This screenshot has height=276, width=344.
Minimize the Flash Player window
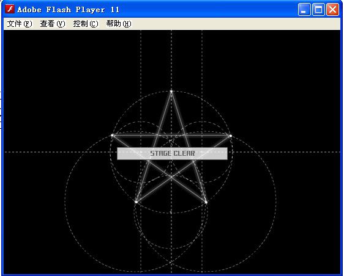point(304,10)
